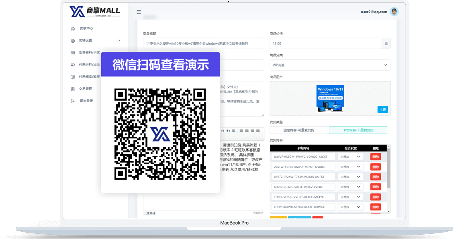Click the Windows 10/11 product image thumbnail
472x239 pixels.
click(330, 99)
